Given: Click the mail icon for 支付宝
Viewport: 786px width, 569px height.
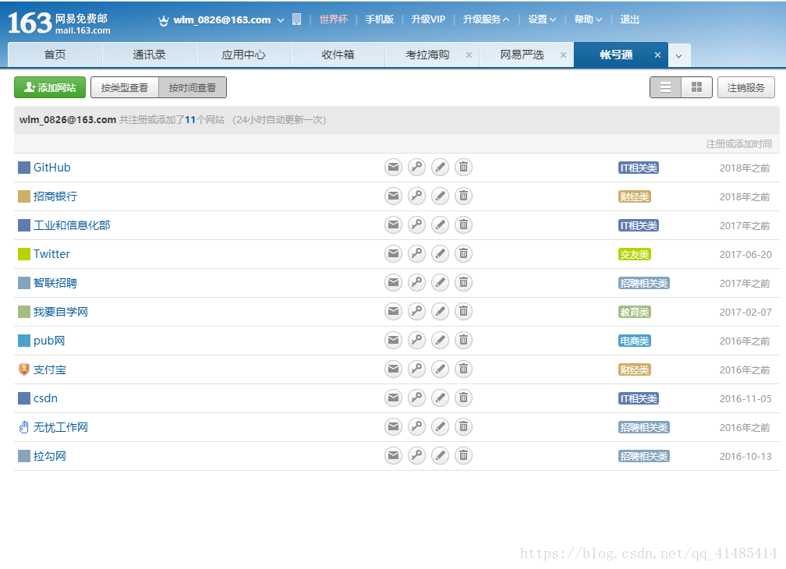Looking at the screenshot, I should 394,369.
